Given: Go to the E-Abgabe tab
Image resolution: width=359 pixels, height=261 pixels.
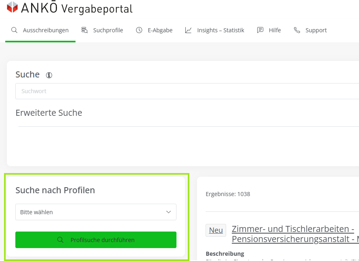Looking at the screenshot, I should (x=160, y=30).
